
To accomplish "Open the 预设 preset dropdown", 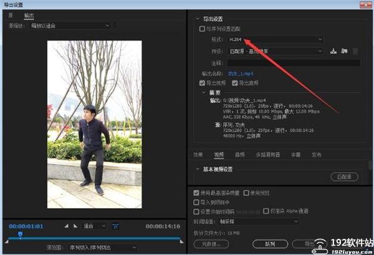I will 275,51.
